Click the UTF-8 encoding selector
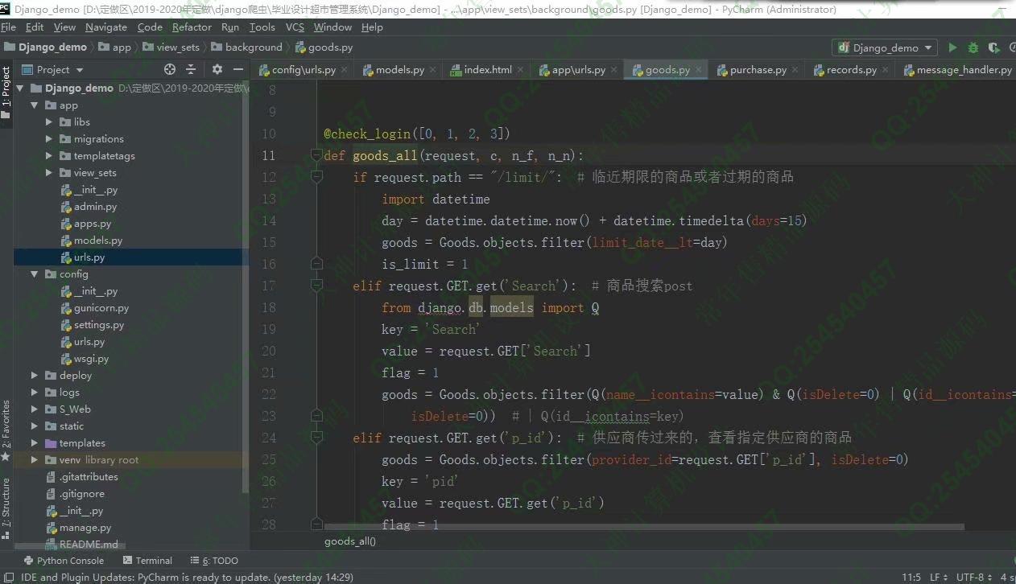The width and height of the screenshot is (1016, 584). click(x=974, y=577)
